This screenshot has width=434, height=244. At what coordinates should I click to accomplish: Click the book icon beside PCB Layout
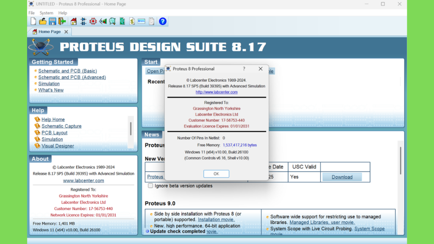(x=37, y=133)
